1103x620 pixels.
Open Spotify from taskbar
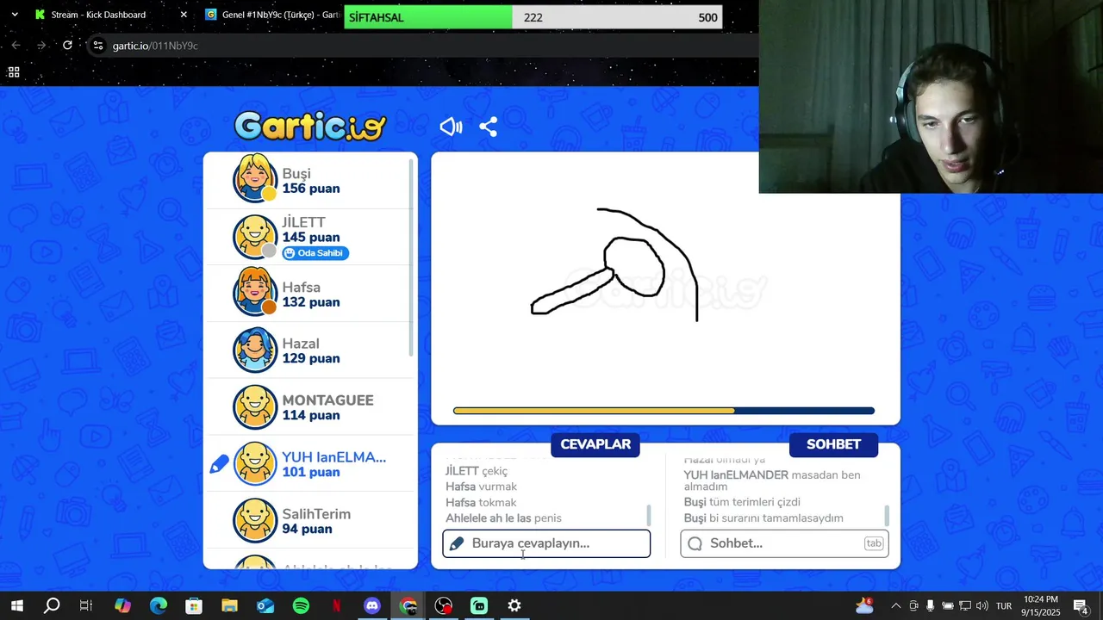(301, 605)
